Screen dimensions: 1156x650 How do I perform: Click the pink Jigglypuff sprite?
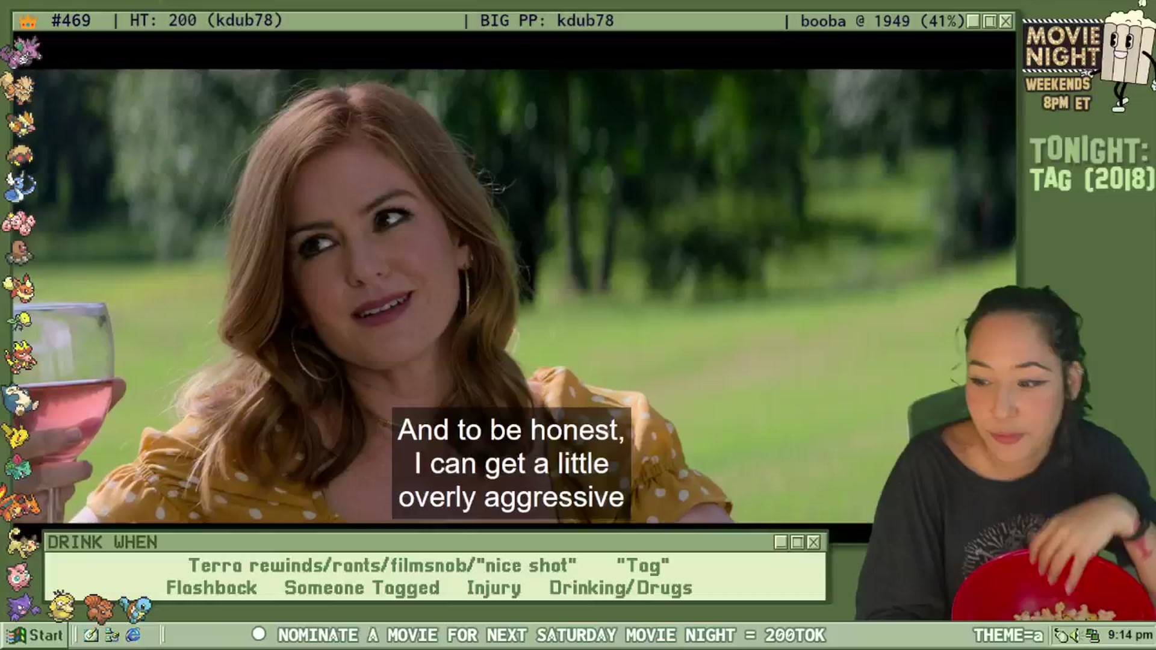[19, 576]
